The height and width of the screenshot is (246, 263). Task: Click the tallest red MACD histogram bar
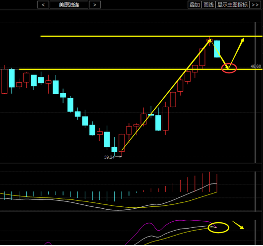click(x=210, y=182)
